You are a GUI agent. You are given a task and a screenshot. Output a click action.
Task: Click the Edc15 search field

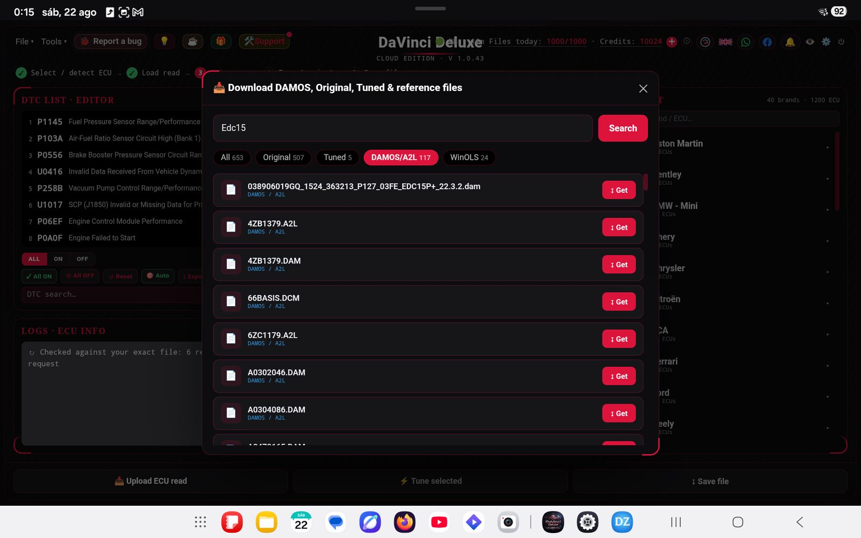pos(403,128)
